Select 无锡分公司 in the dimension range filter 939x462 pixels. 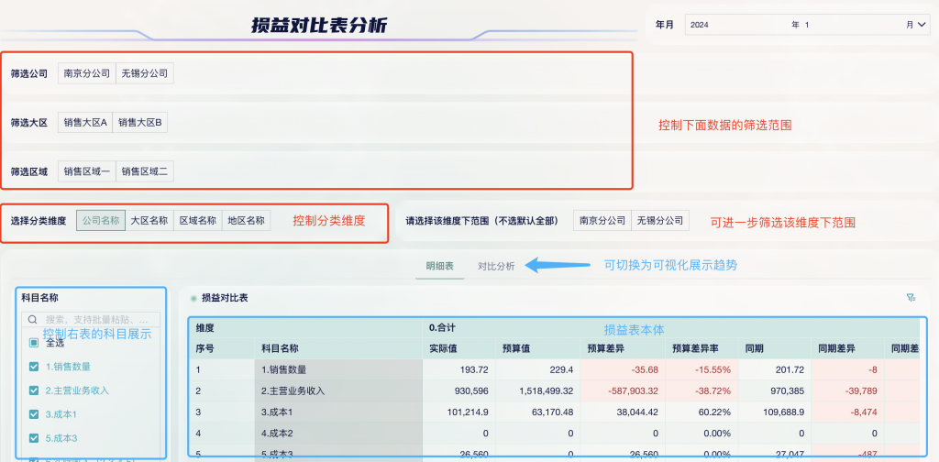[660, 221]
